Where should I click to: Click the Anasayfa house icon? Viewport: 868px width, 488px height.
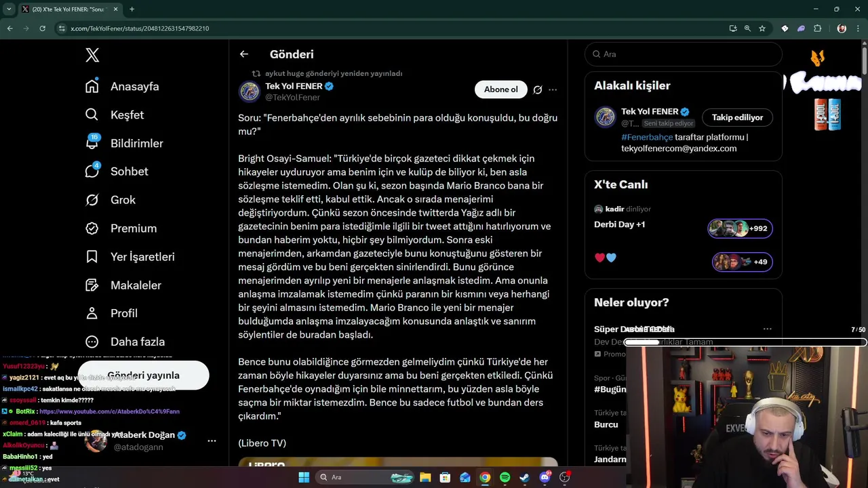(x=92, y=86)
